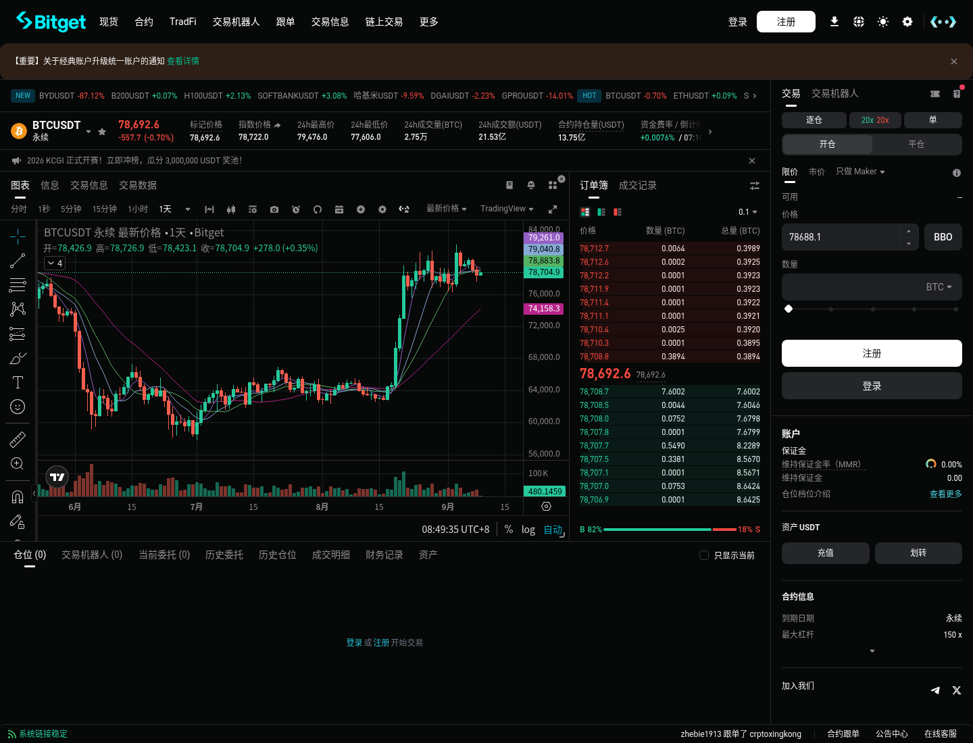Open the BTC quantity unit dropdown

939,287
